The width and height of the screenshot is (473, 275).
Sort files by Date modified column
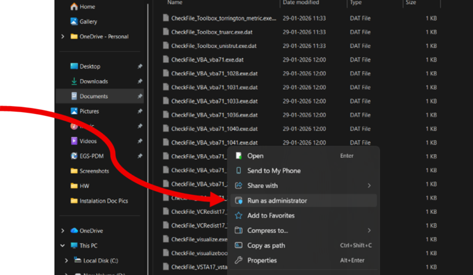point(301,3)
